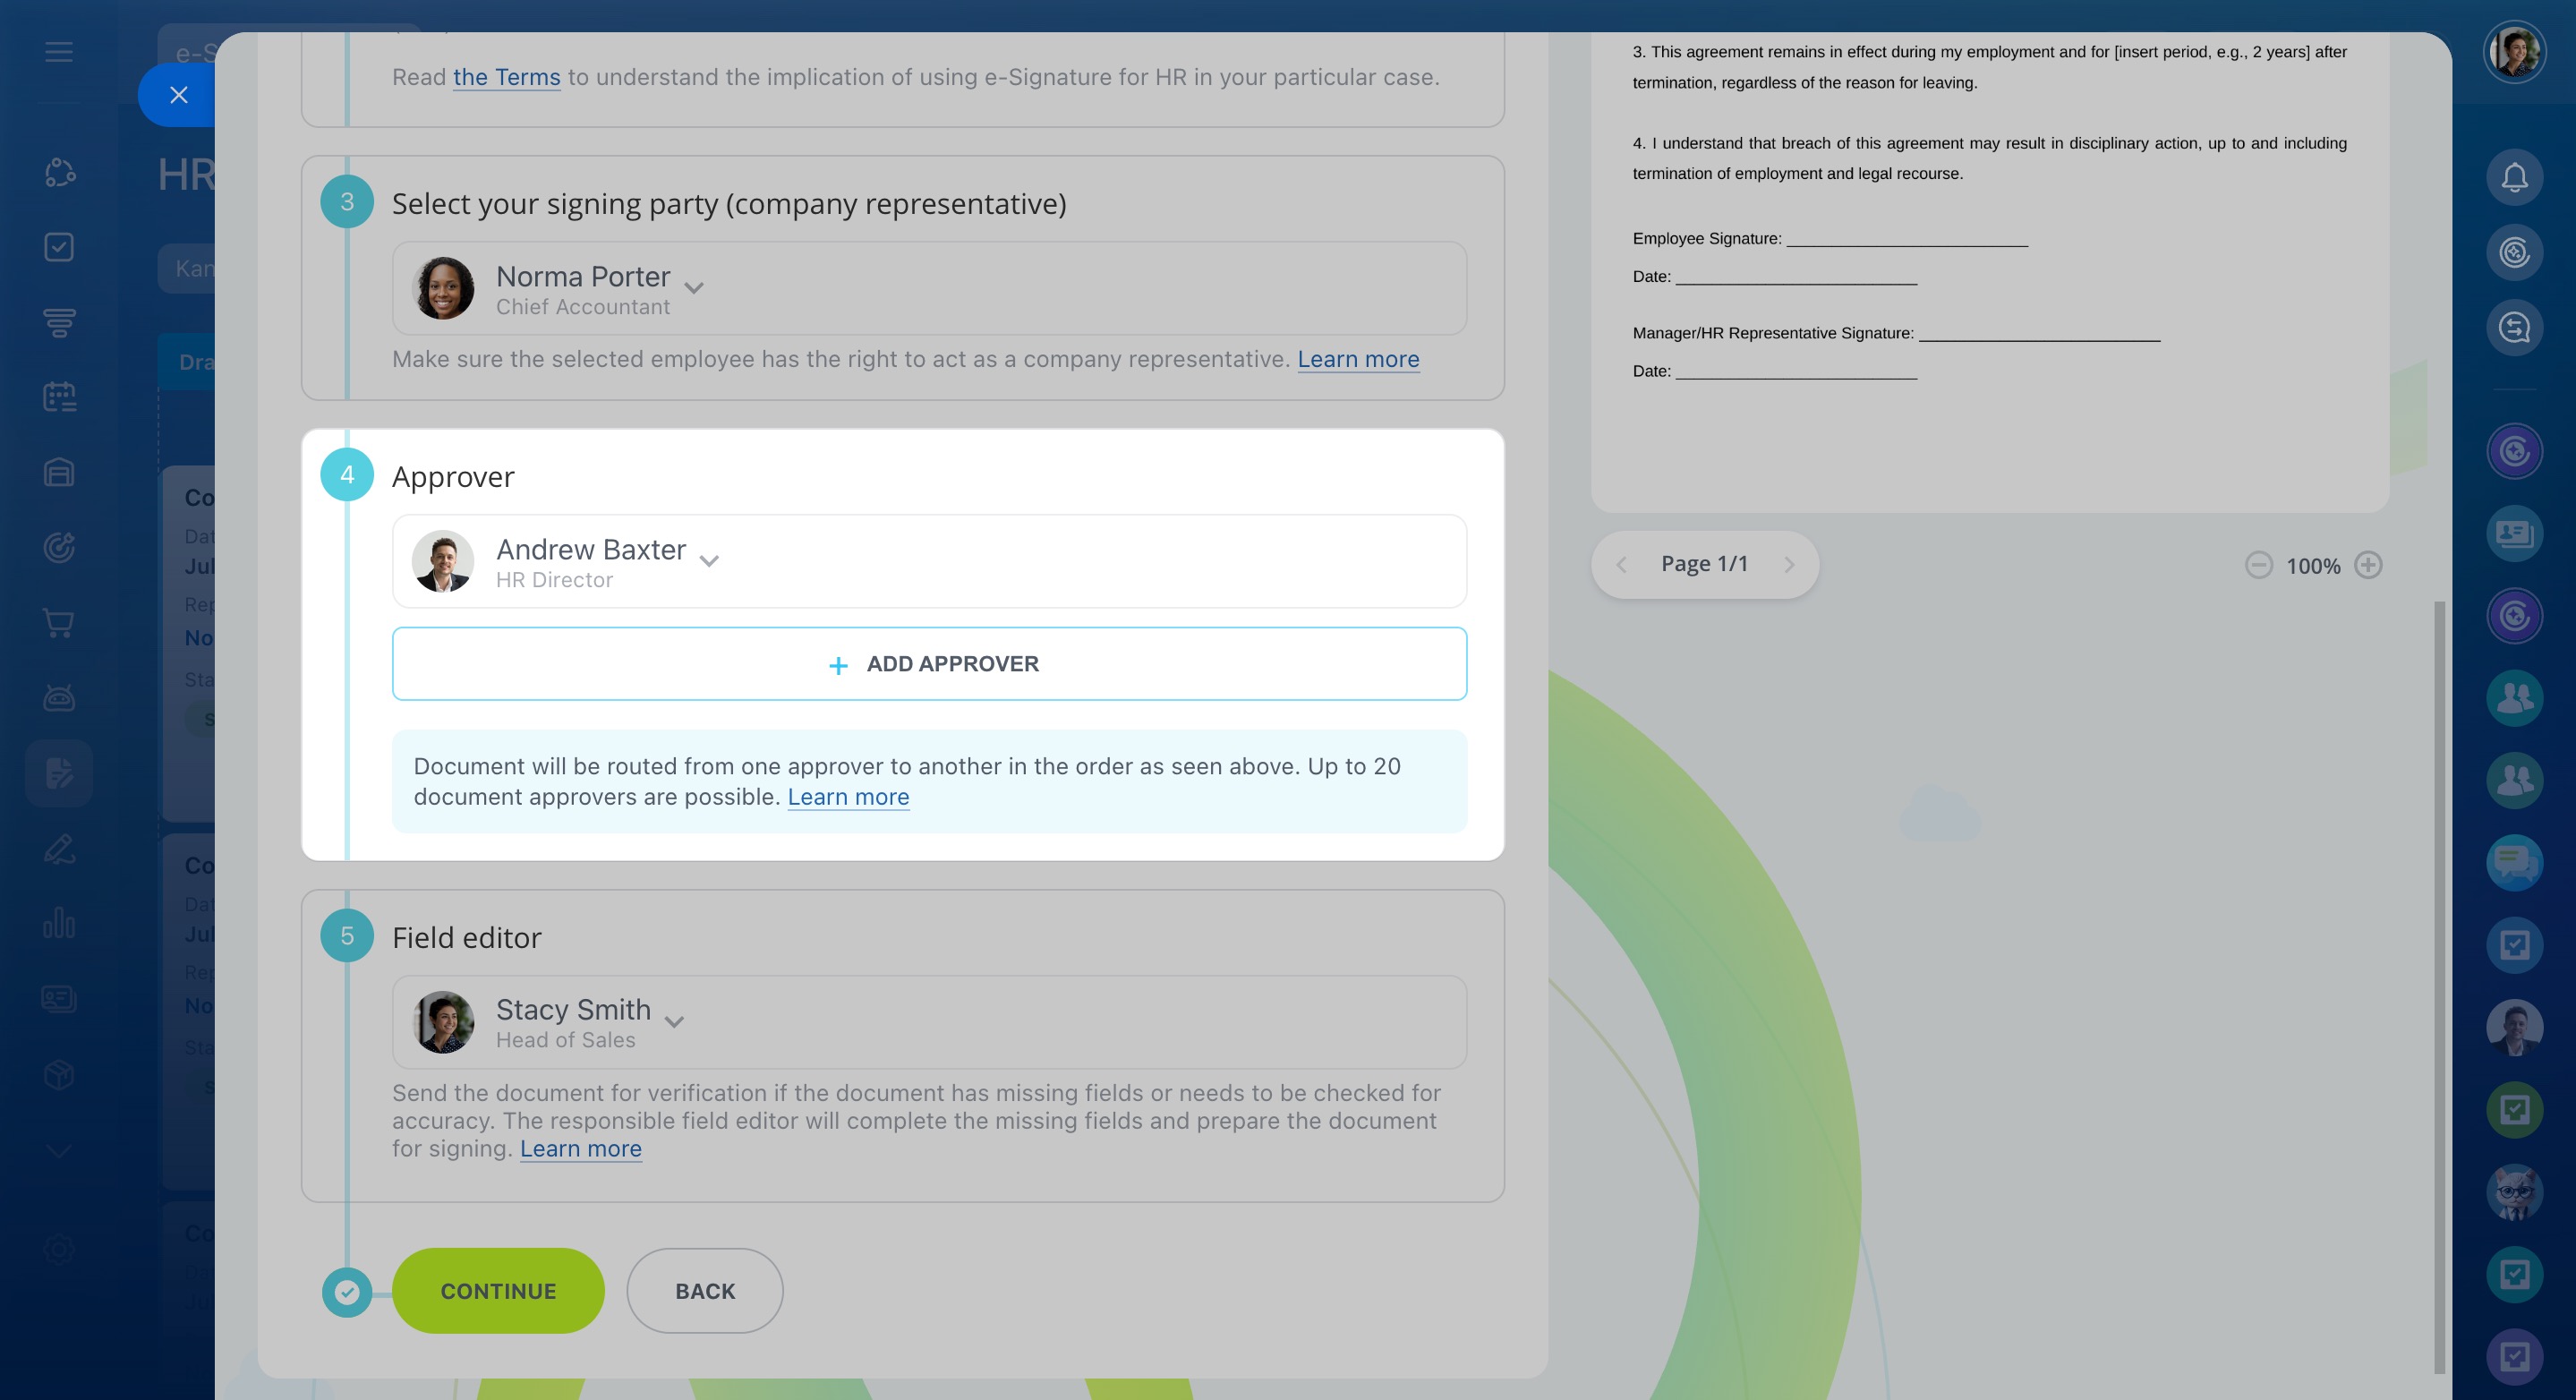Open Learn more link about company representative
2576x1400 pixels.
(1358, 359)
